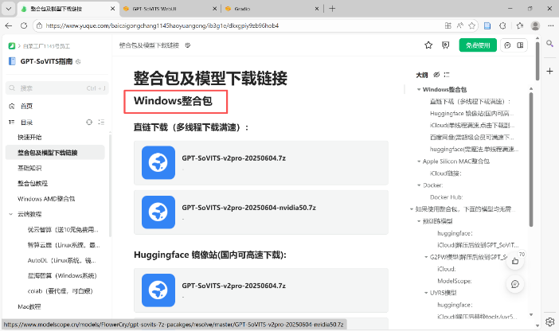559x331 pixels.
Task: Open the browser profile avatar
Action: (x=534, y=25)
